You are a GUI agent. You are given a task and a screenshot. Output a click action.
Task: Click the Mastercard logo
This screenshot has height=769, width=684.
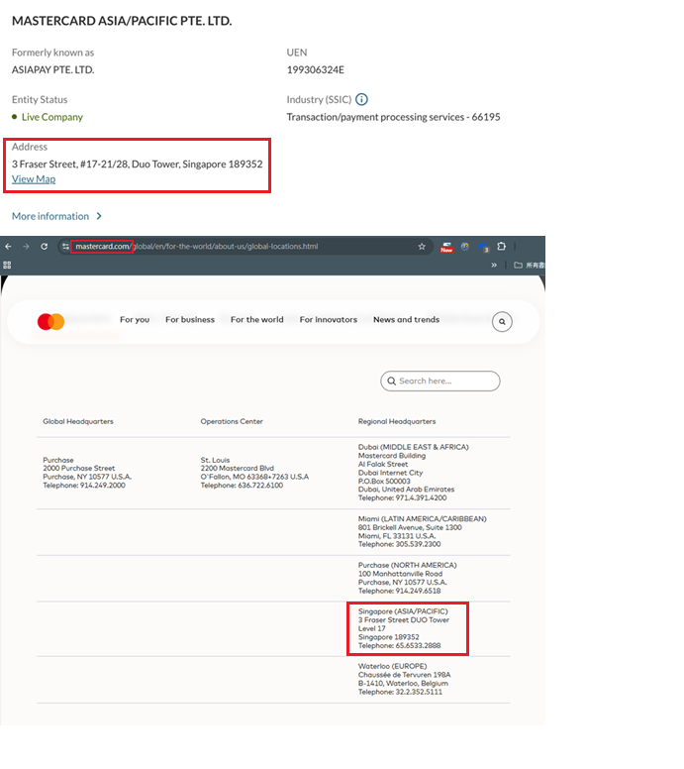coord(50,321)
